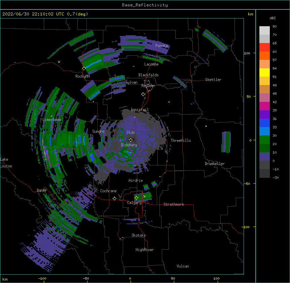Click the Cochrane town label
This screenshot has width=290, height=283.
click(x=108, y=191)
